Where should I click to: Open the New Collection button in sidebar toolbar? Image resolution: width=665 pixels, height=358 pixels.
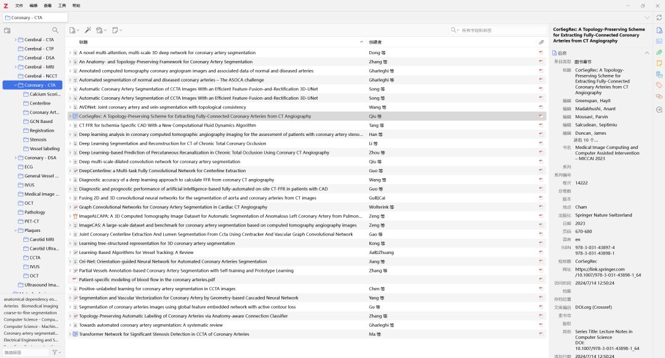point(7,31)
